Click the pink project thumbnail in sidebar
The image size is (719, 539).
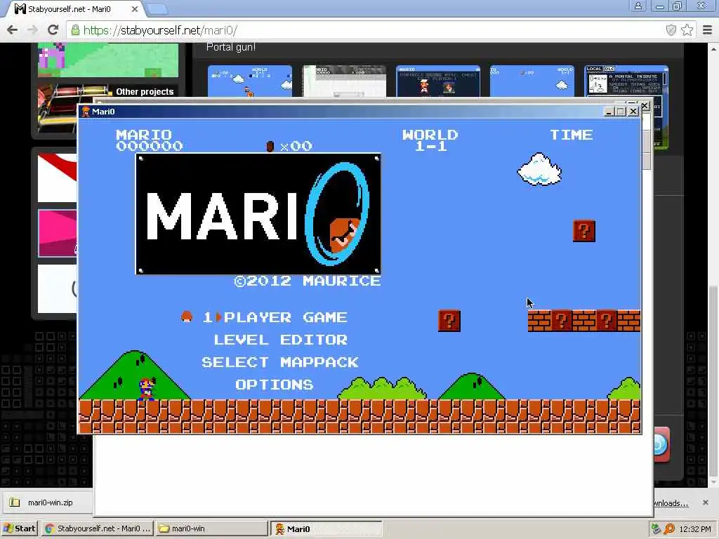(58, 233)
